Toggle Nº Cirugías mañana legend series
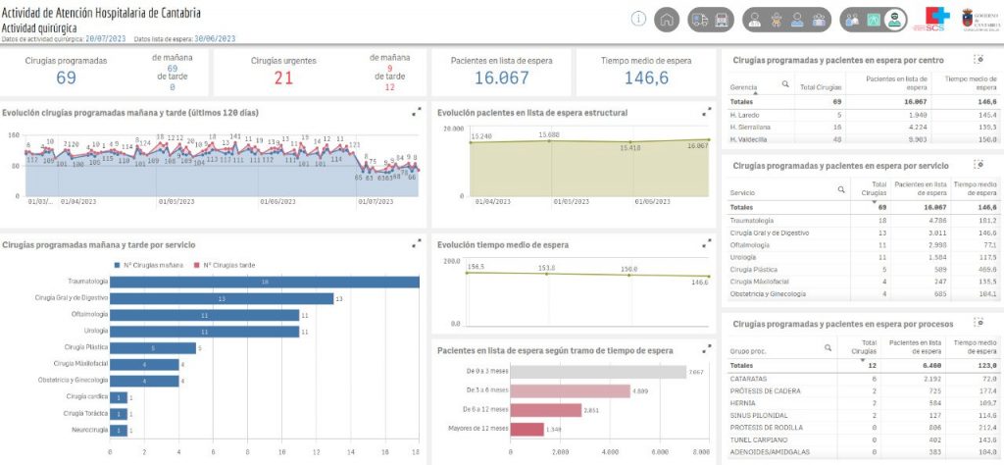The image size is (1004, 465). tap(152, 265)
